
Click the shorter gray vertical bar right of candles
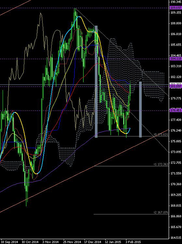pyautogui.click(x=141, y=109)
